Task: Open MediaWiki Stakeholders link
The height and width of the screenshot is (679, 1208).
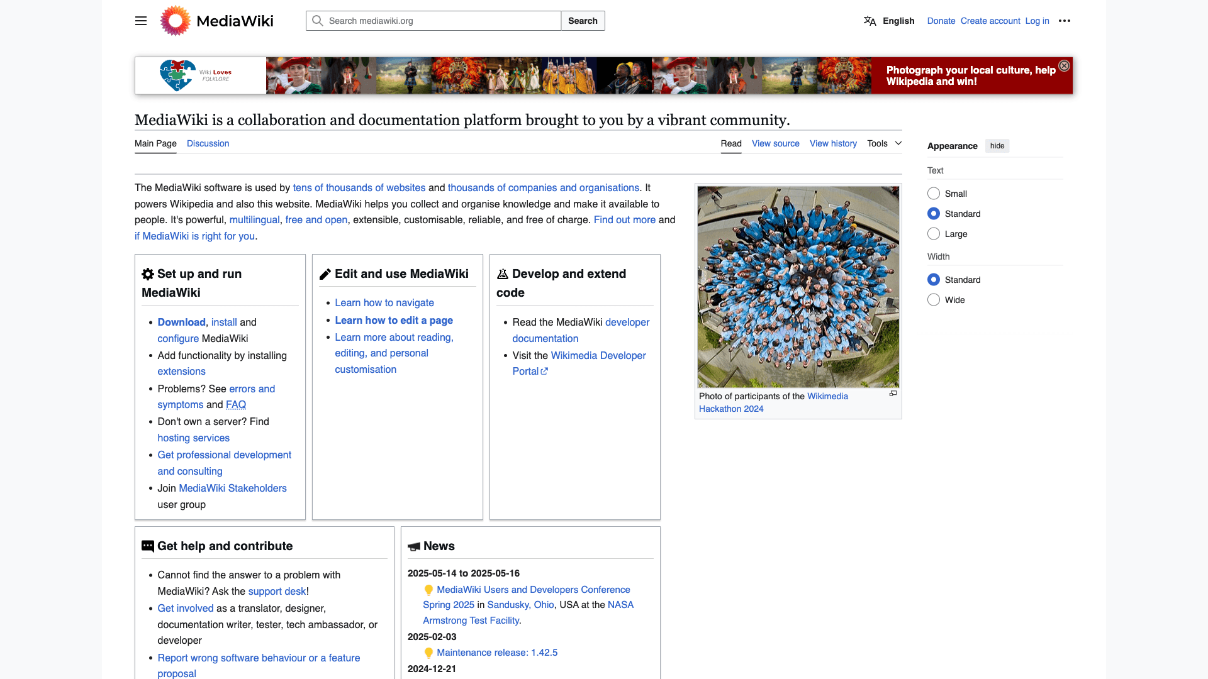Action: point(233,489)
